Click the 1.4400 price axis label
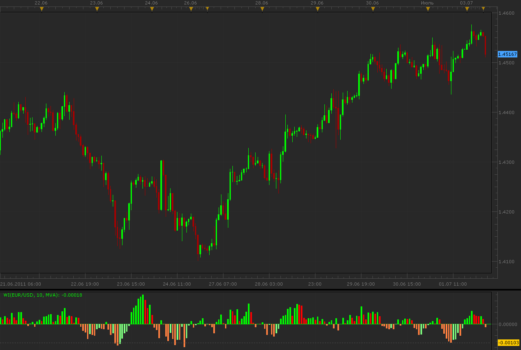521x350 pixels. pos(507,112)
